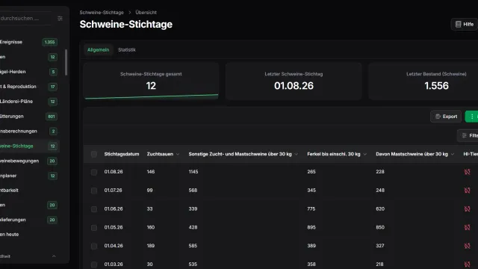Select the row checkbox for 01.04.26
This screenshot has height=269, width=478.
(x=94, y=246)
